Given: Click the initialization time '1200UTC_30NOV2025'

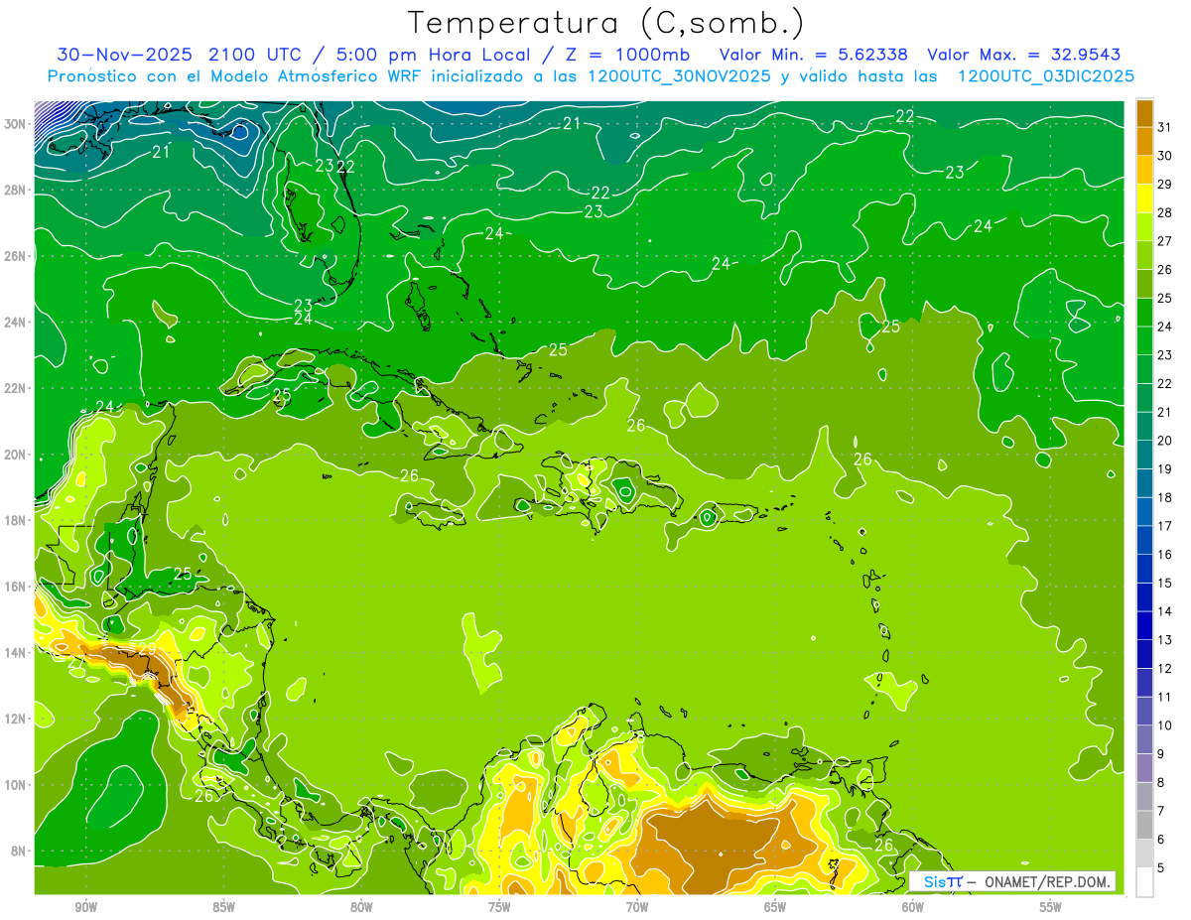Looking at the screenshot, I should pos(677,76).
